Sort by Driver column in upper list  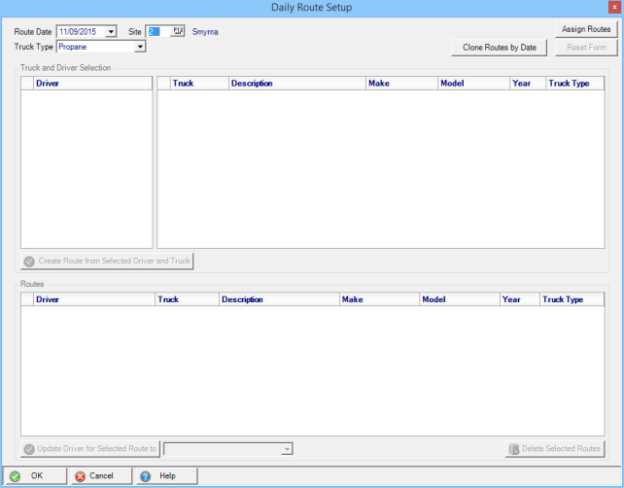(x=92, y=84)
